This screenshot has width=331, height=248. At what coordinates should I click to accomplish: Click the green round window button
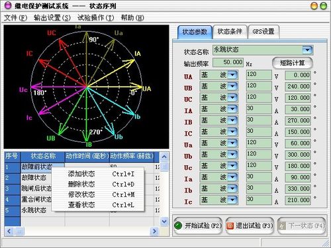coord(324,6)
